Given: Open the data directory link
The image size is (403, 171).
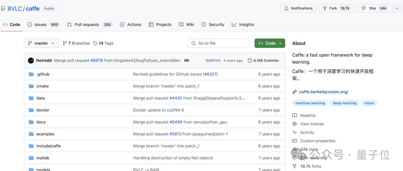Looking at the screenshot, I should click(x=41, y=98).
